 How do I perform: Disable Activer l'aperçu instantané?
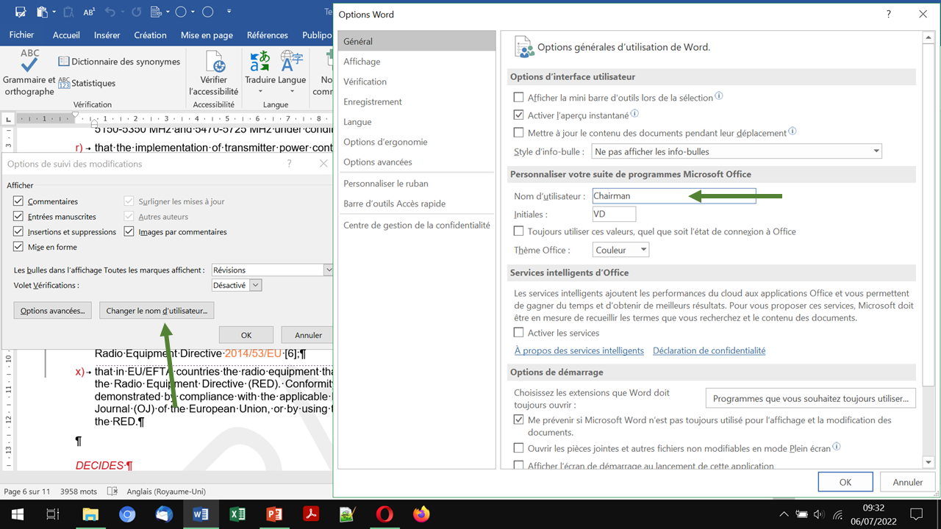519,115
